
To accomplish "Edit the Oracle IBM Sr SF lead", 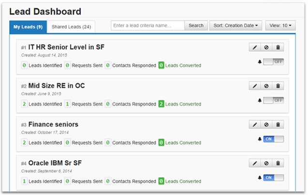I will click(x=255, y=163).
